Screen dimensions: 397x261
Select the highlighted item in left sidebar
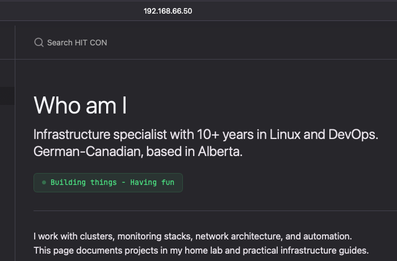click(x=7, y=96)
